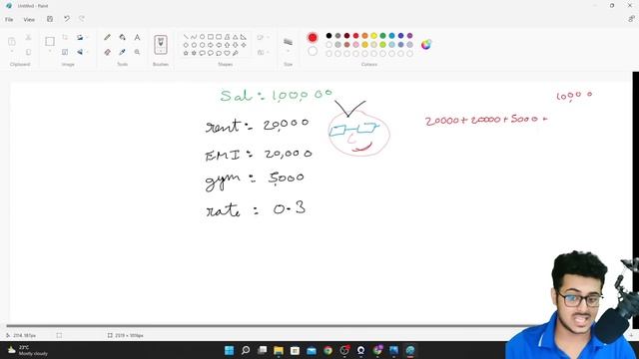Click the Save icon in title bar
Screen dimensions: 639x359
[50, 19]
